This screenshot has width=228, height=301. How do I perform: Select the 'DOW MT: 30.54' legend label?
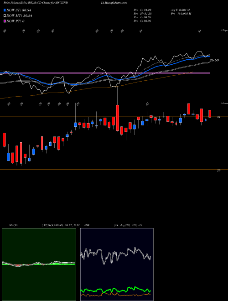click(19, 16)
